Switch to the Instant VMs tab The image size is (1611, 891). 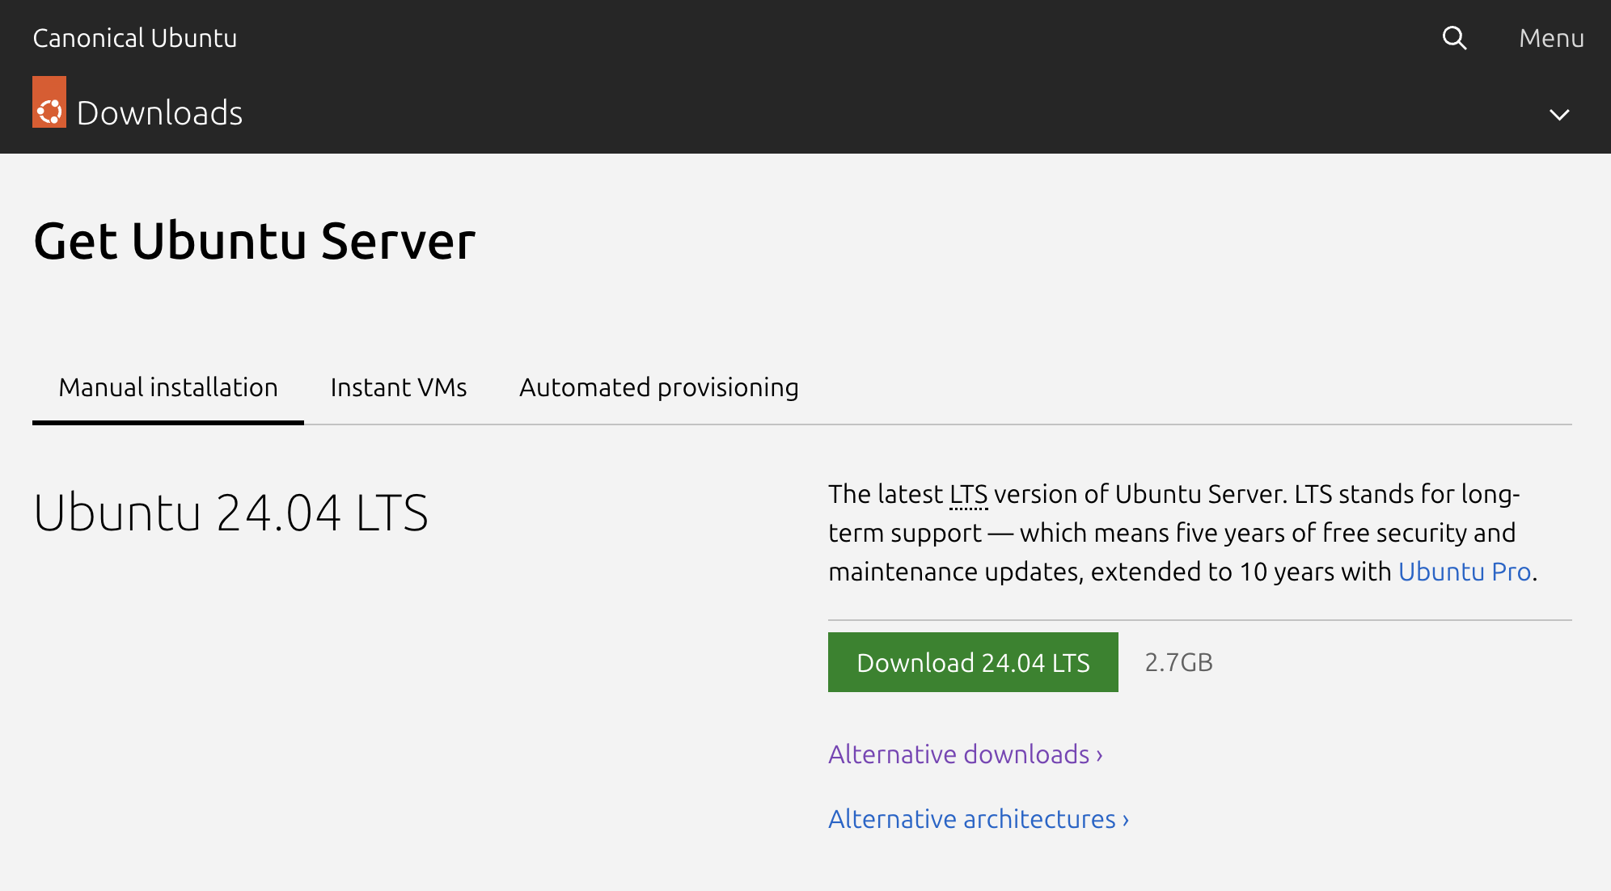coord(398,387)
